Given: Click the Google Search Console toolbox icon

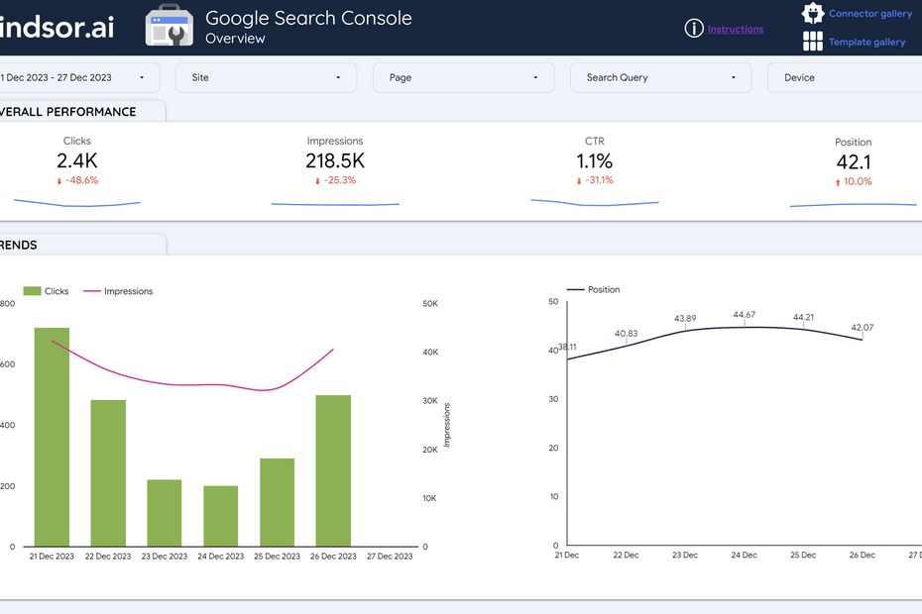Looking at the screenshot, I should click(x=170, y=26).
